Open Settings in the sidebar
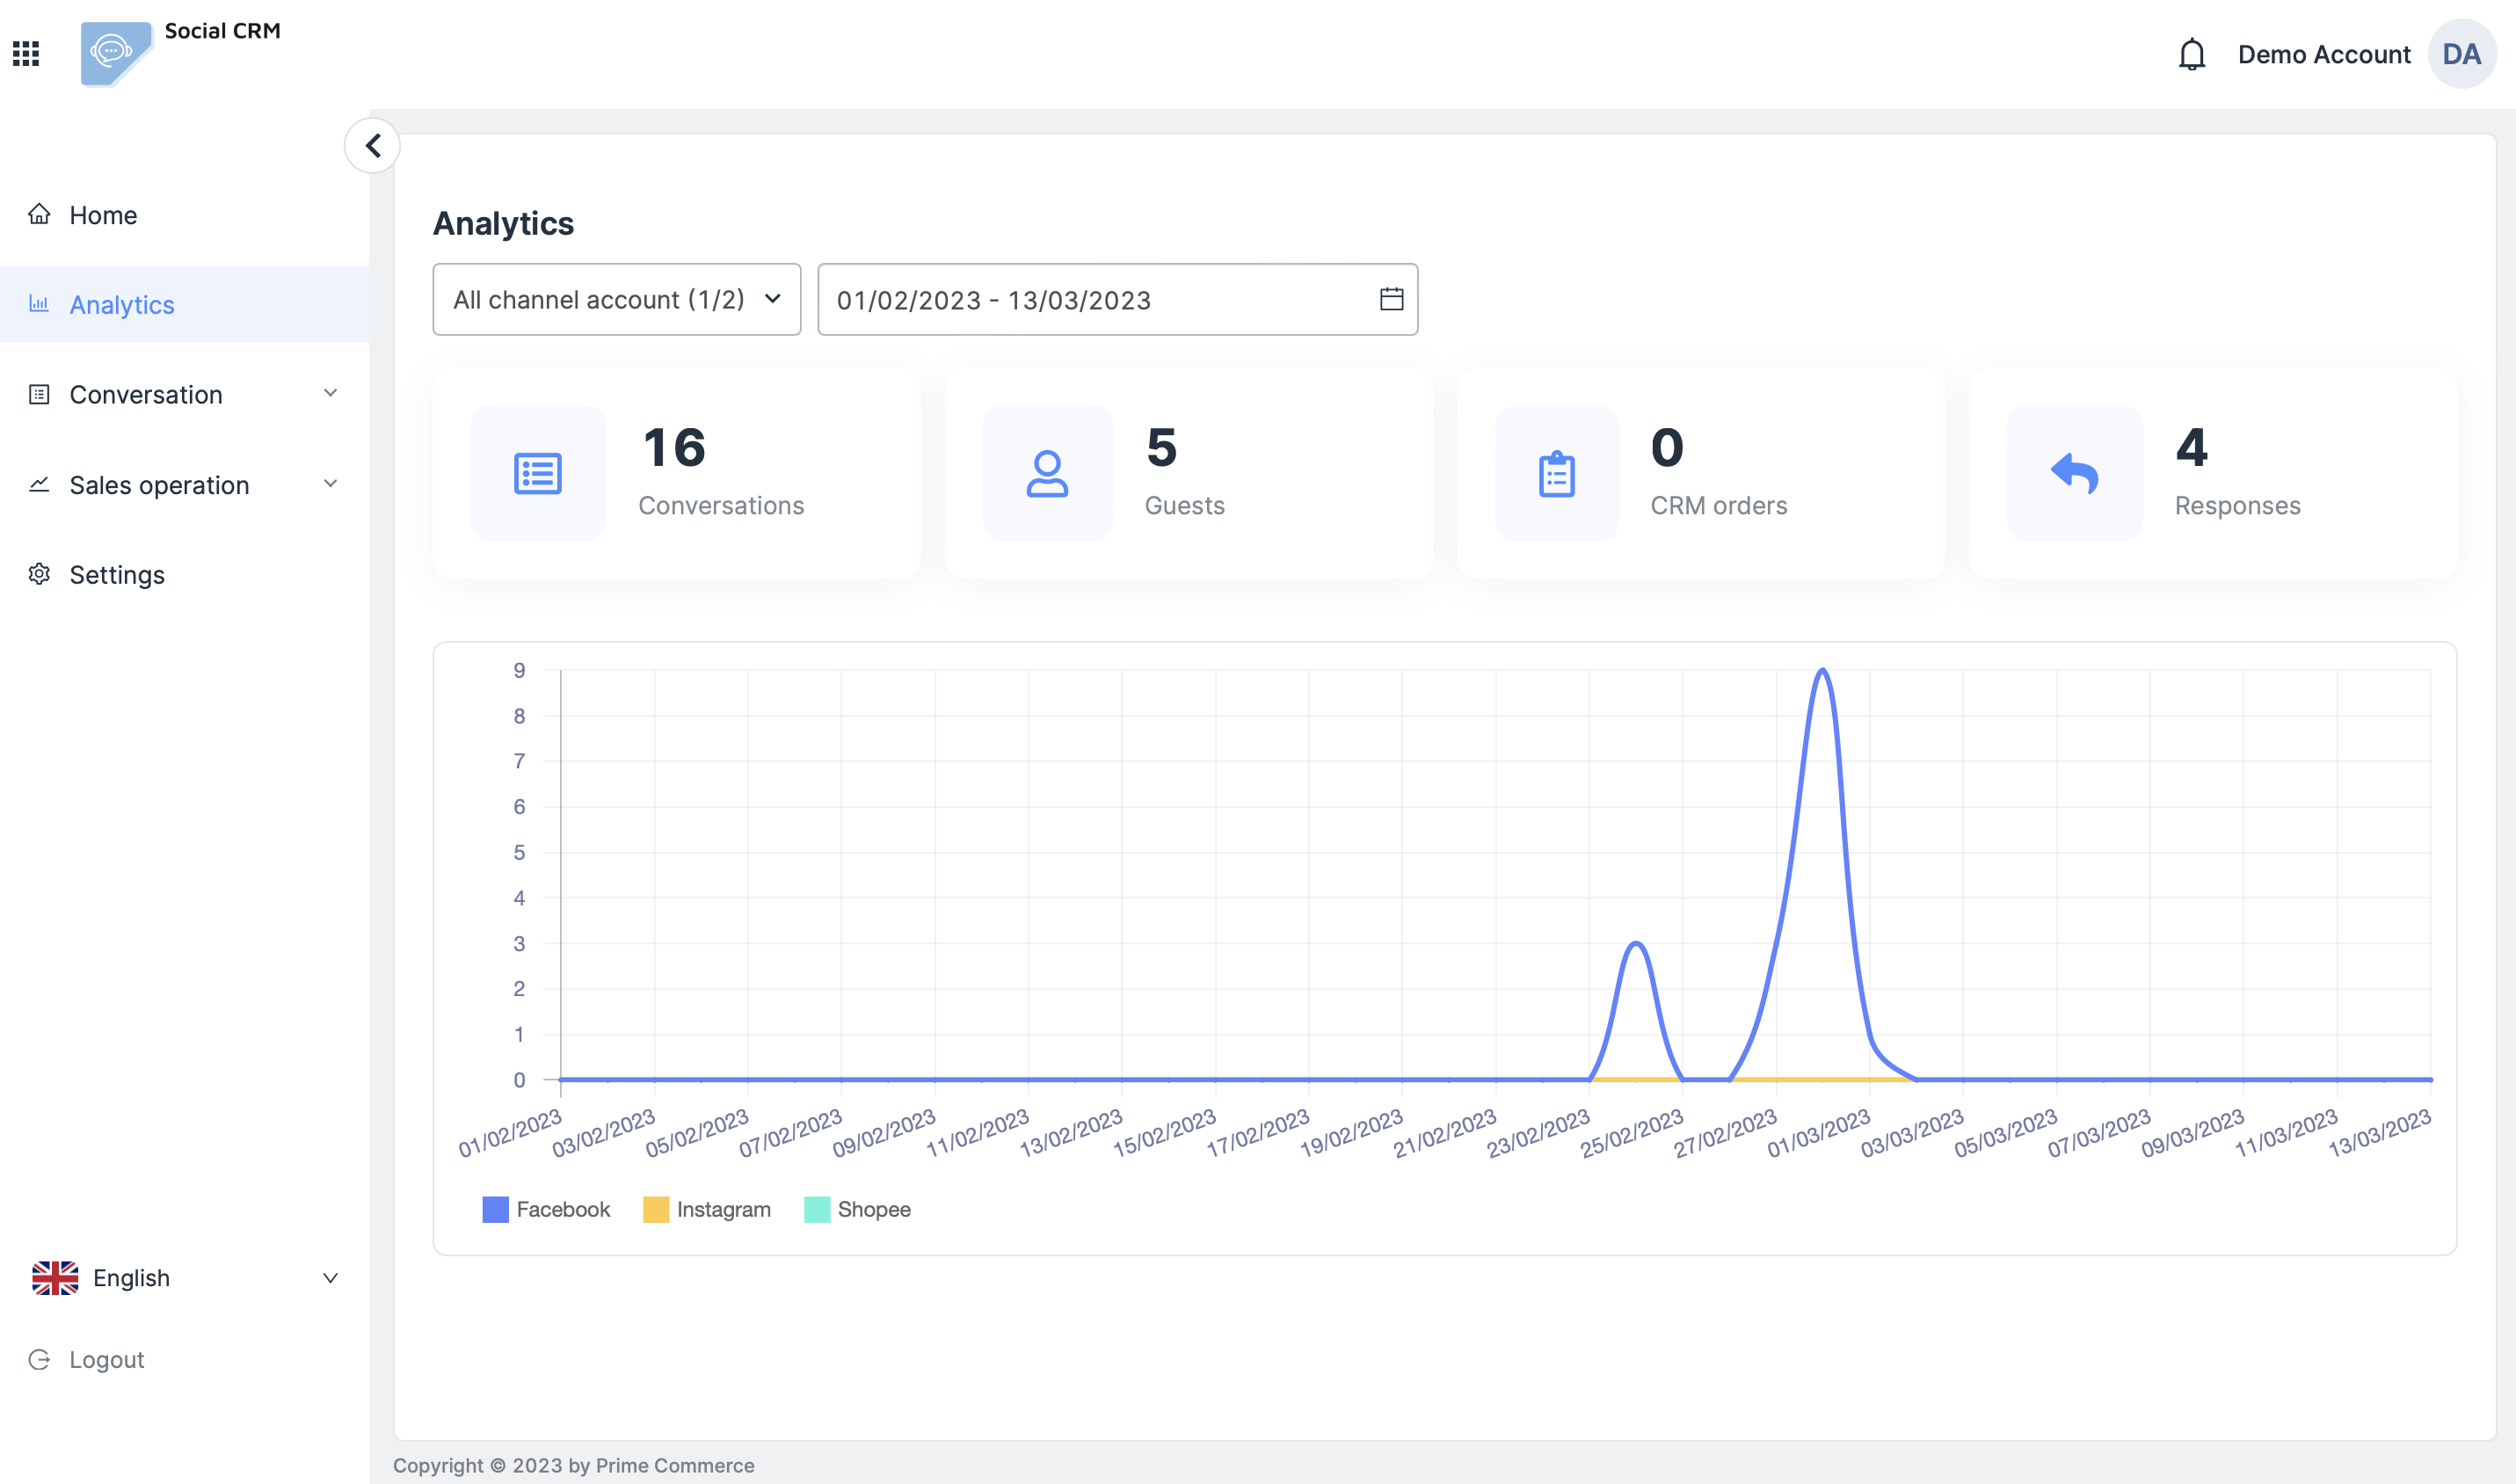The width and height of the screenshot is (2516, 1484). point(116,575)
